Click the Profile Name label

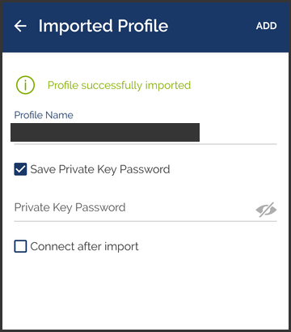[44, 115]
